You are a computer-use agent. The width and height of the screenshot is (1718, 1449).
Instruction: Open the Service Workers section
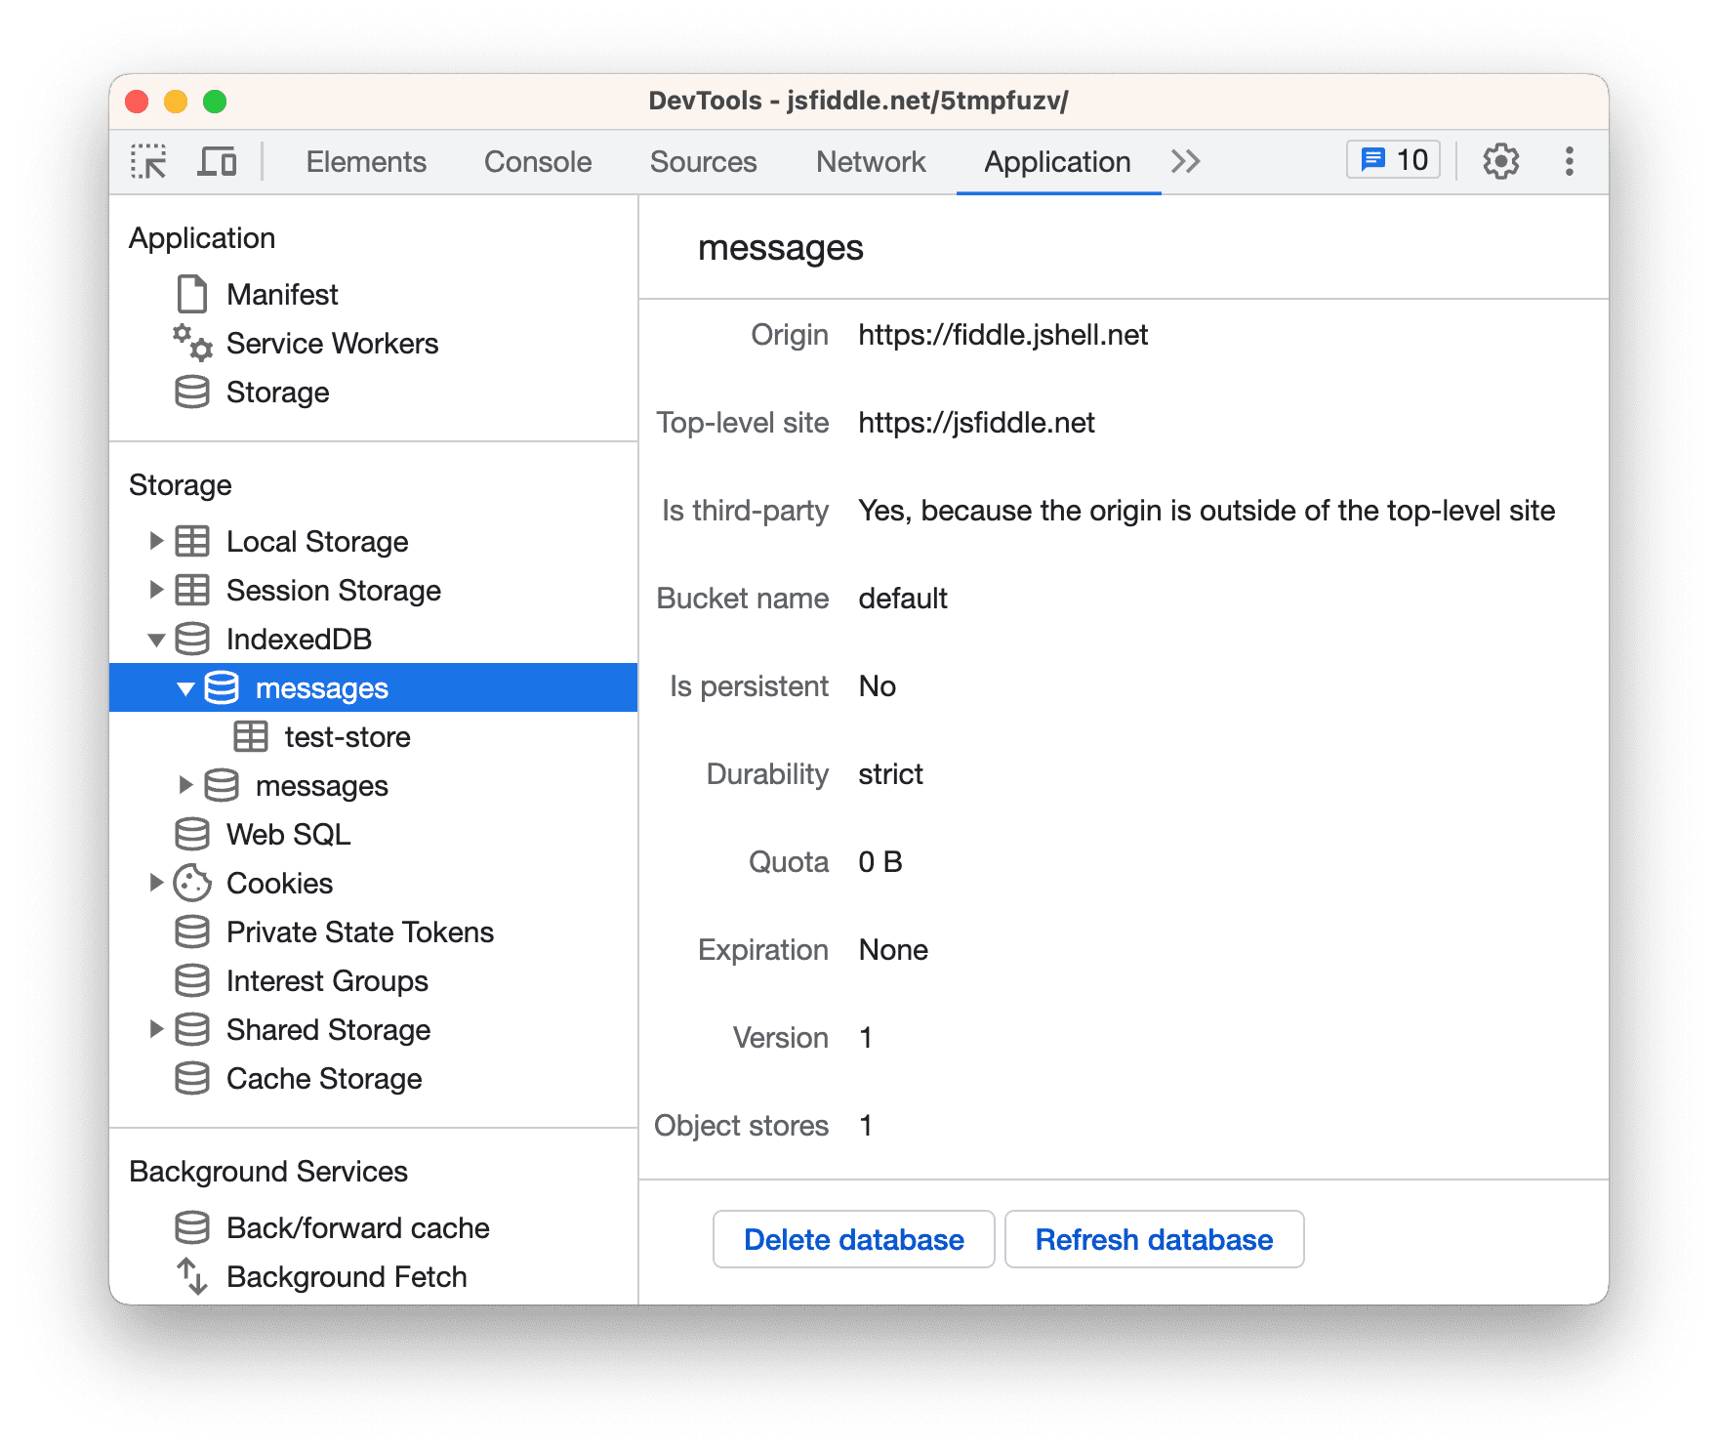click(x=332, y=343)
